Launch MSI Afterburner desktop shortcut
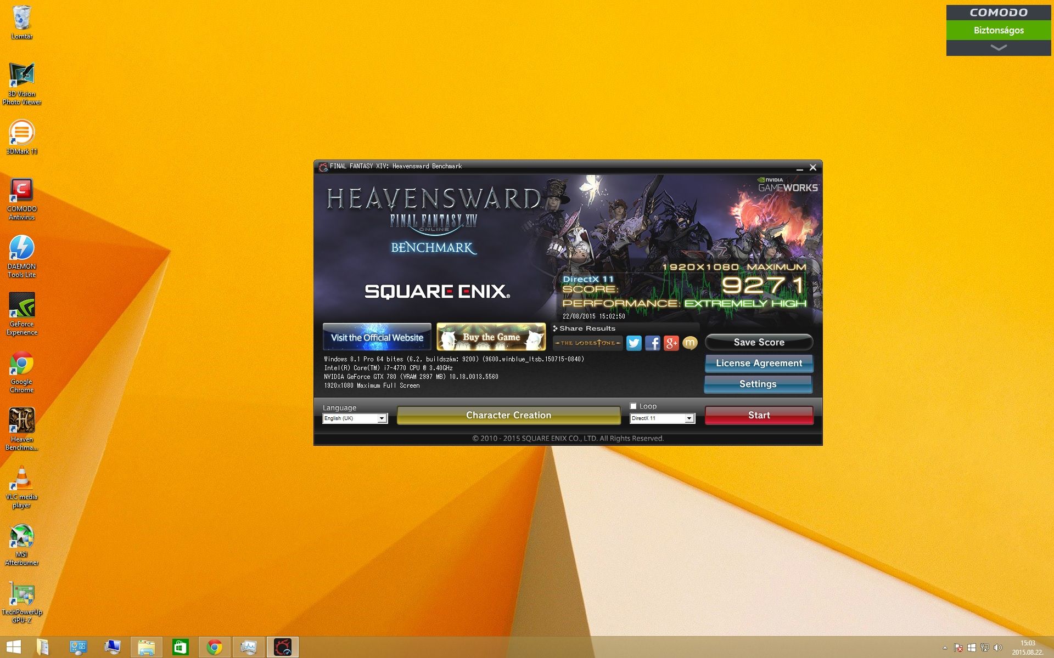This screenshot has width=1054, height=658. tap(22, 544)
